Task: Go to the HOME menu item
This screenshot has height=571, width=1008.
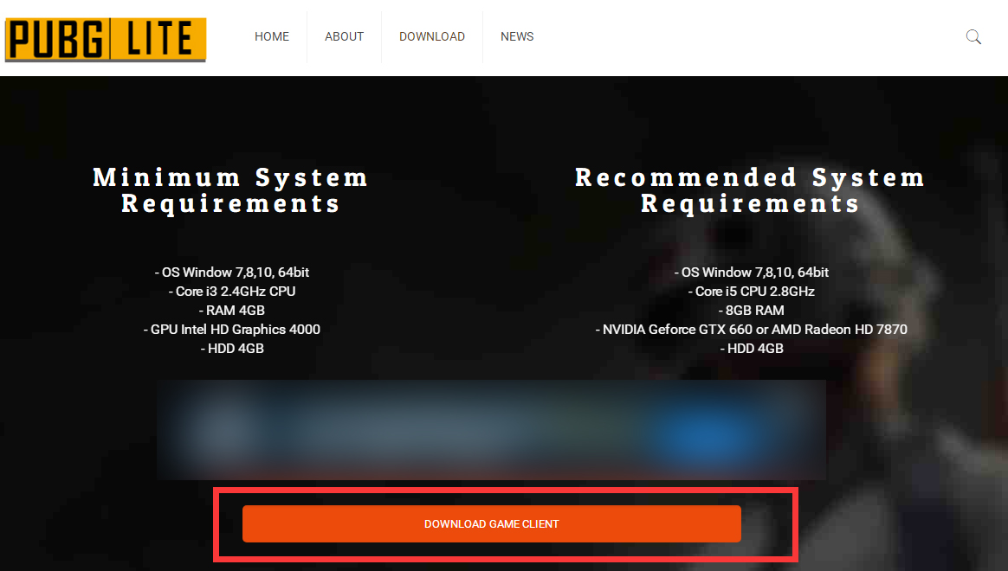Action: [272, 36]
